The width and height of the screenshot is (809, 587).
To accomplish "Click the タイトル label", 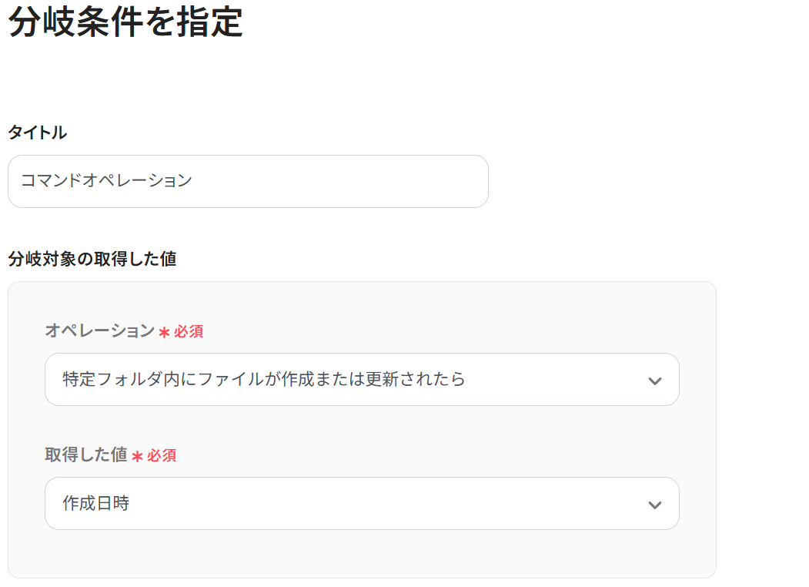I will click(x=37, y=132).
